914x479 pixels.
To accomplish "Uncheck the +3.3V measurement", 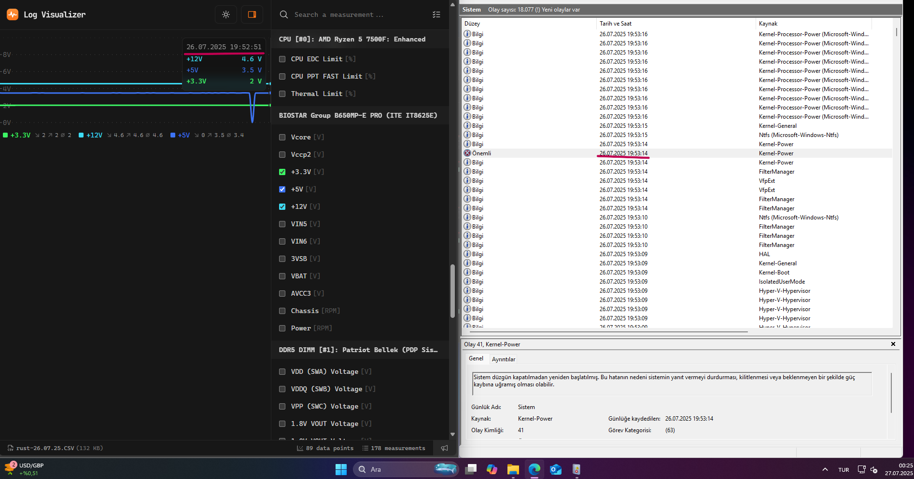I will pos(282,172).
